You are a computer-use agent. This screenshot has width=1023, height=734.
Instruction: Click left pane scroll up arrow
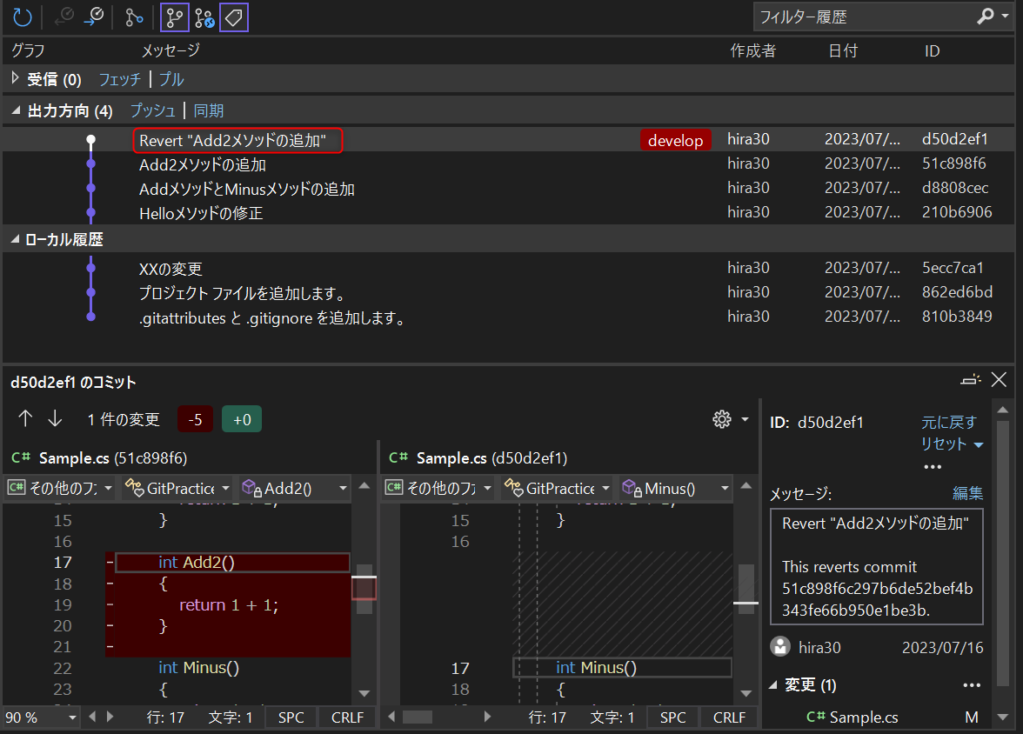tap(364, 486)
